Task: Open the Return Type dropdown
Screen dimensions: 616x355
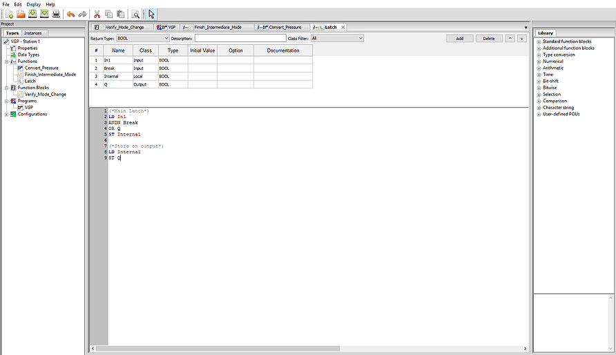Action: 165,39
